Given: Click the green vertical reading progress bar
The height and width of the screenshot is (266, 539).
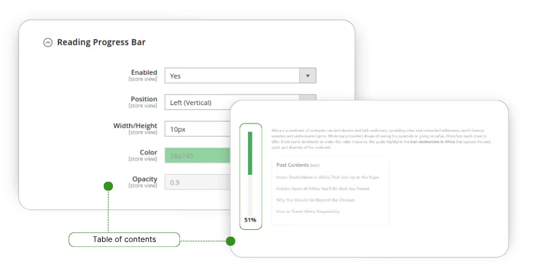Looking at the screenshot, I should tap(250, 153).
